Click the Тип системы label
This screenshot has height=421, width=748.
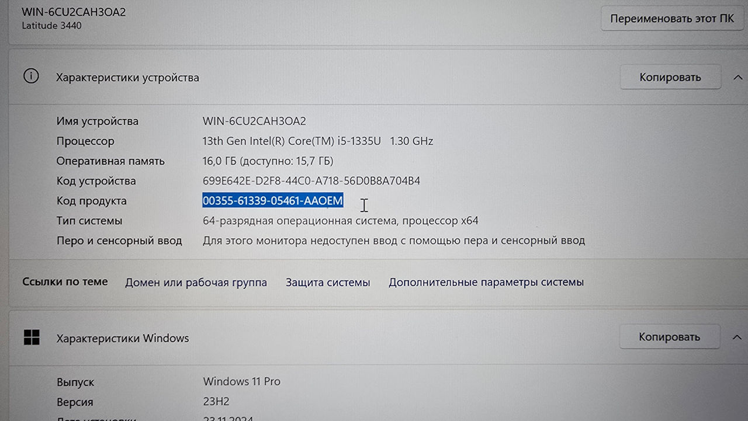point(89,221)
